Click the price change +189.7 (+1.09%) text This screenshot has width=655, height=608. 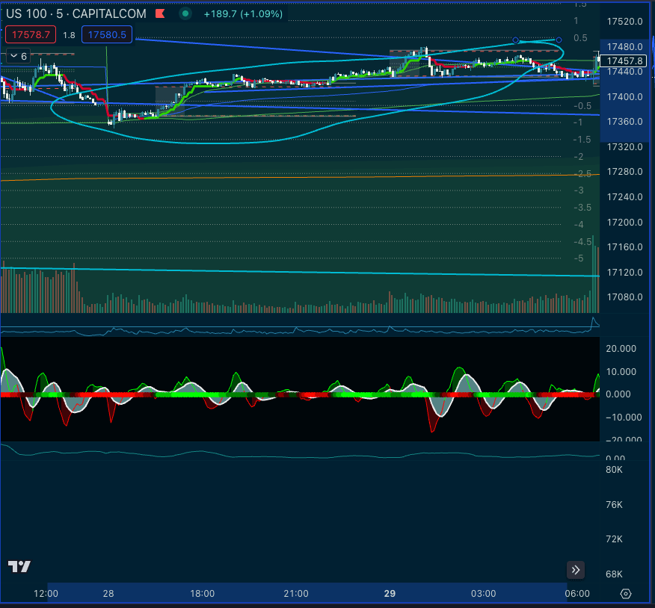pyautogui.click(x=242, y=13)
